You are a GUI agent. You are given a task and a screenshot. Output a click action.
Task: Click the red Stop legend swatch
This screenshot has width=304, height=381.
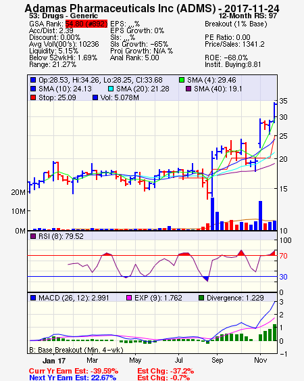coord(33,97)
